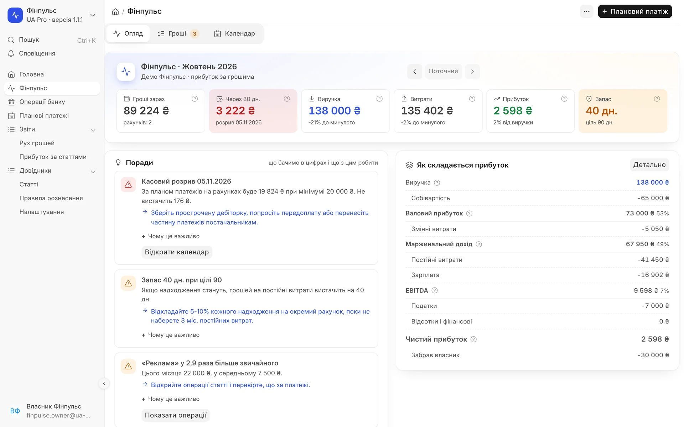Image resolution: width=684 pixels, height=427 pixels.
Task: Collapse the sidebar with the arrow handle
Action: point(104,383)
